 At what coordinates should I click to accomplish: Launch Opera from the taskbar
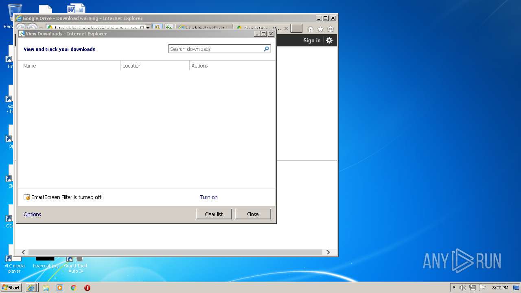[x=87, y=288]
